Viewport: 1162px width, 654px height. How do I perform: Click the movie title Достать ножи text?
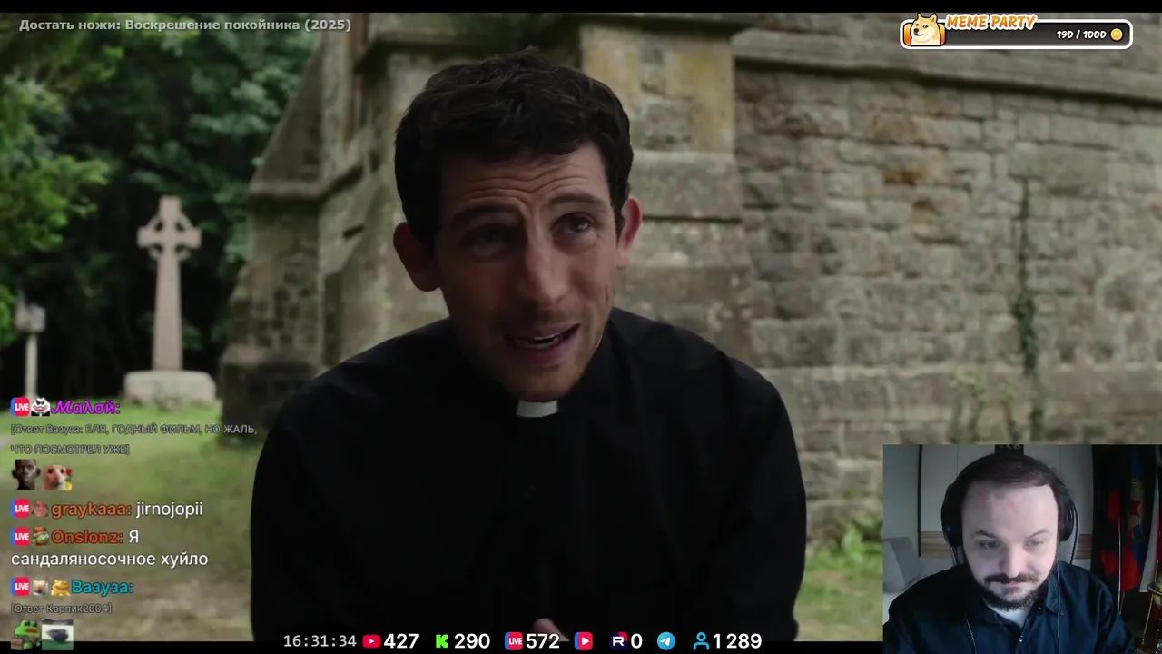click(185, 25)
